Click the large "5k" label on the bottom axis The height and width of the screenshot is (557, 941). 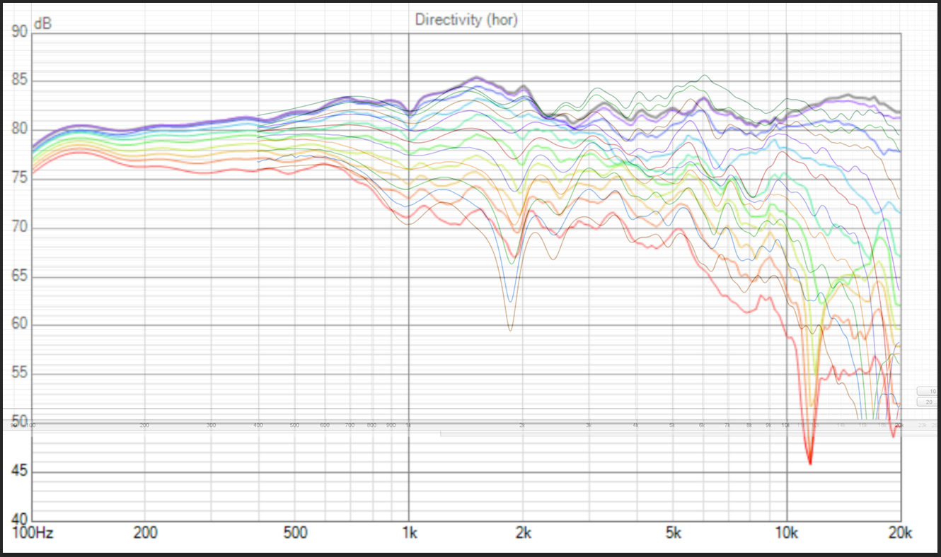coord(673,533)
